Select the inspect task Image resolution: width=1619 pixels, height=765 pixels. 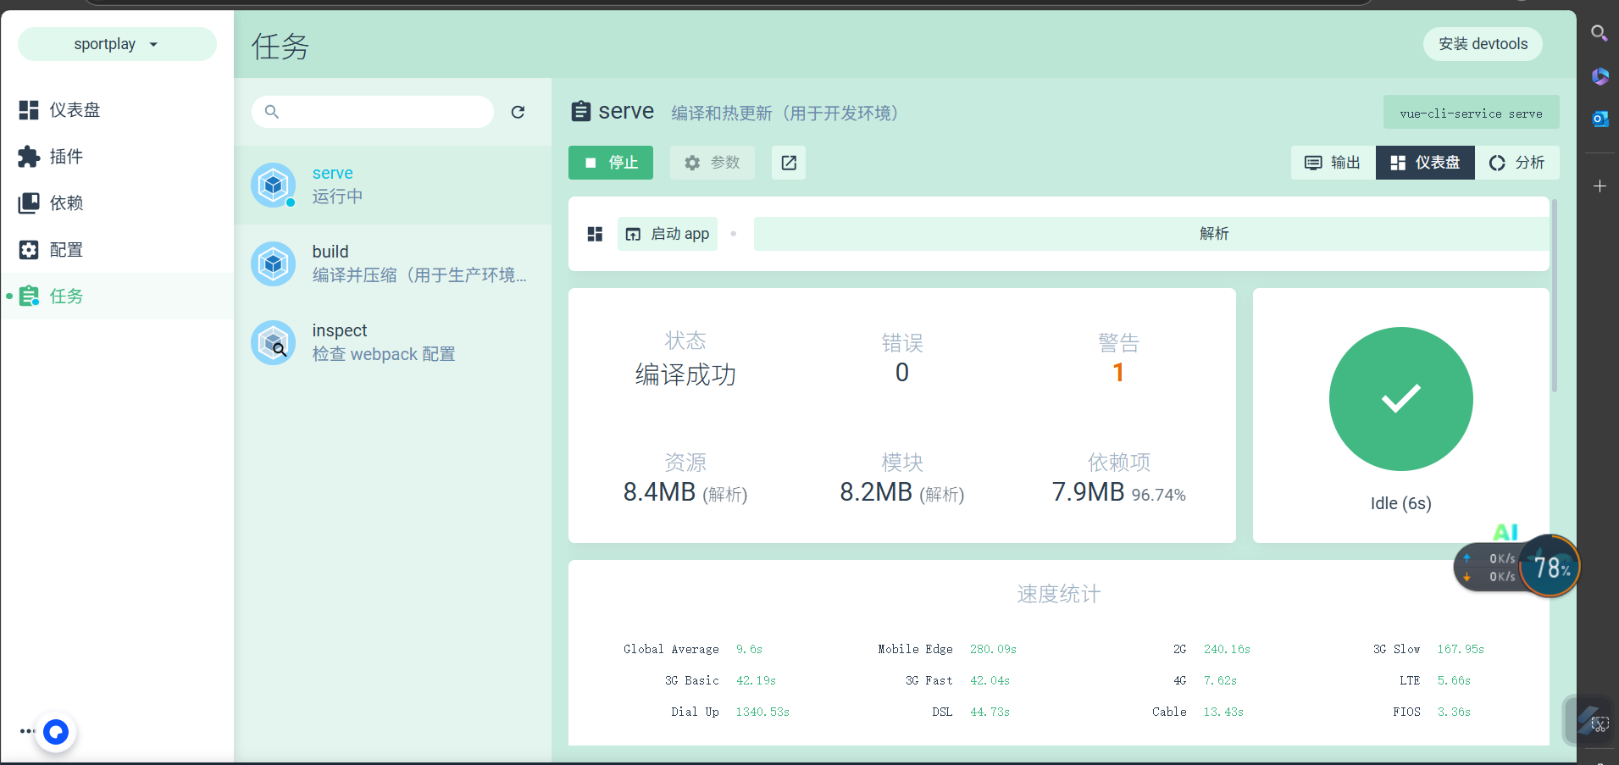point(393,343)
